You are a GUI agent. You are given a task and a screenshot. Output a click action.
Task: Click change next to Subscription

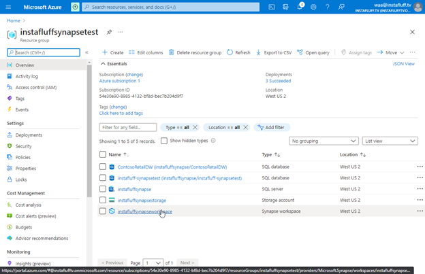point(134,75)
